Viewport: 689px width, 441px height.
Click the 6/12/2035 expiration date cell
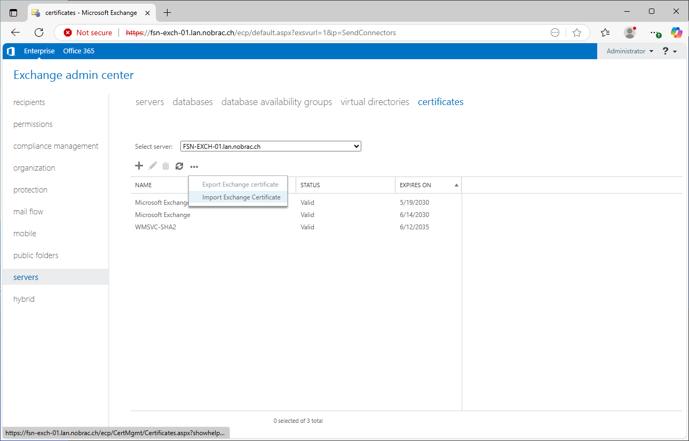click(415, 227)
